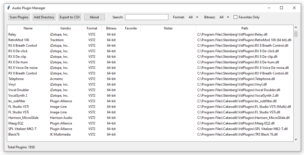The image size is (304, 155).
Task: Select the Telephone plugin row
Action: tap(150, 79)
